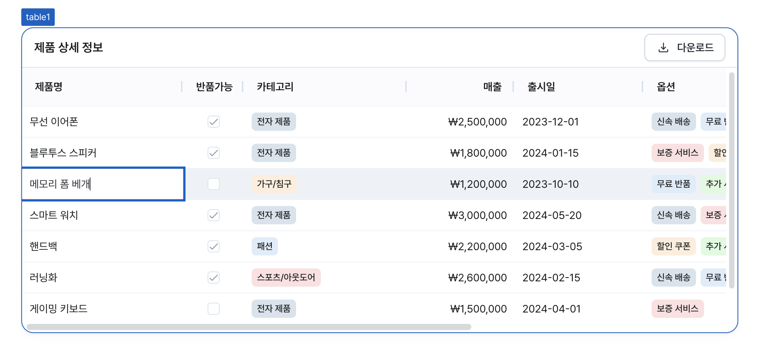Viewport: 758px width, 349px height.
Task: Click the 출시일 column header
Action: click(x=541, y=87)
